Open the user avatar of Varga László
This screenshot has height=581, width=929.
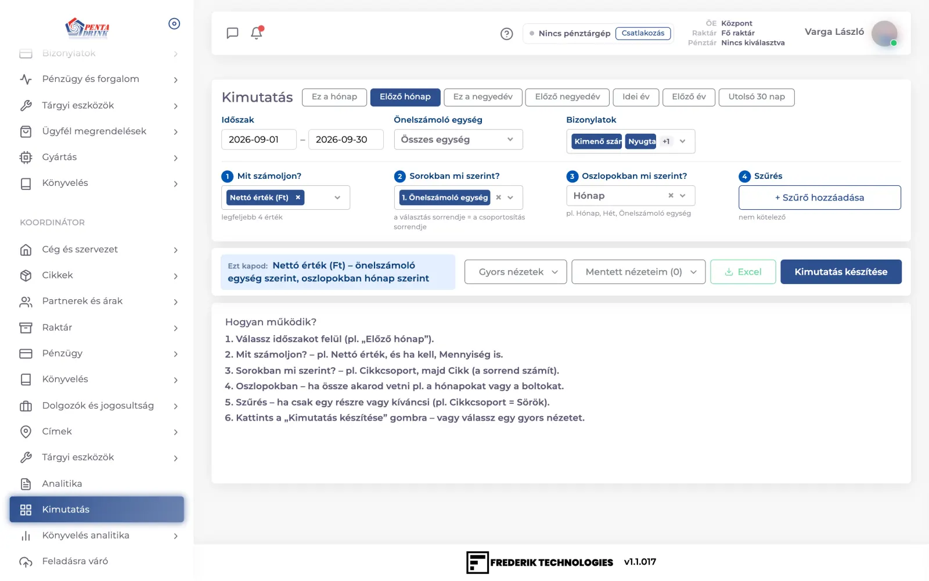(884, 33)
